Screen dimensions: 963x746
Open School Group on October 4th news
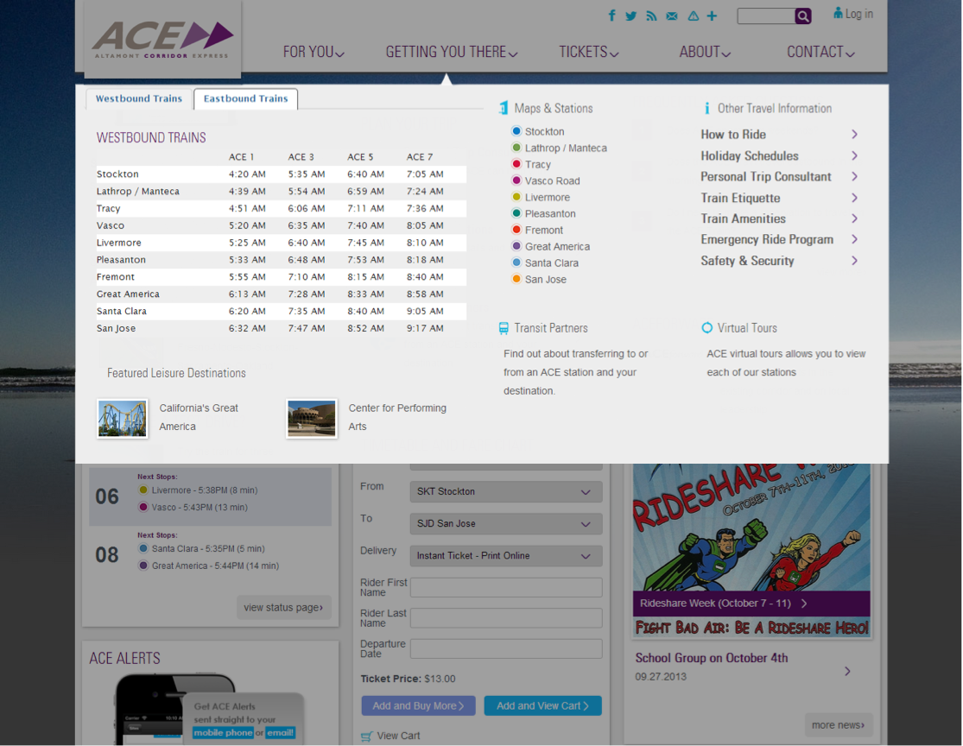click(711, 658)
